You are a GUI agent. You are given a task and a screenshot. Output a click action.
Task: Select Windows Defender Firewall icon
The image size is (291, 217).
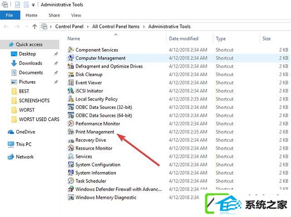(71, 189)
